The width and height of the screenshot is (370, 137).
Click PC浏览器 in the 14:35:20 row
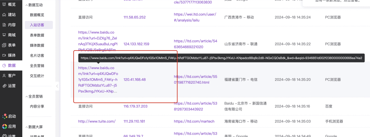tap(333, 80)
